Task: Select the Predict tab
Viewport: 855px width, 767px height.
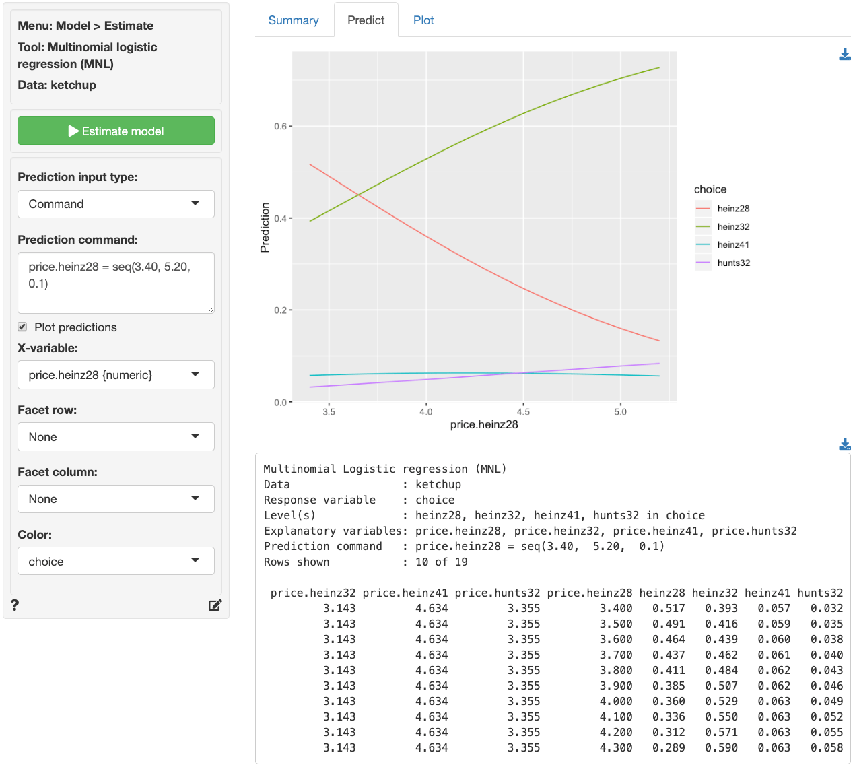Action: (366, 20)
